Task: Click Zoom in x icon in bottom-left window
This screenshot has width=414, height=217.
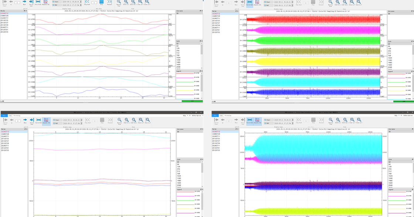Action: 126,120
